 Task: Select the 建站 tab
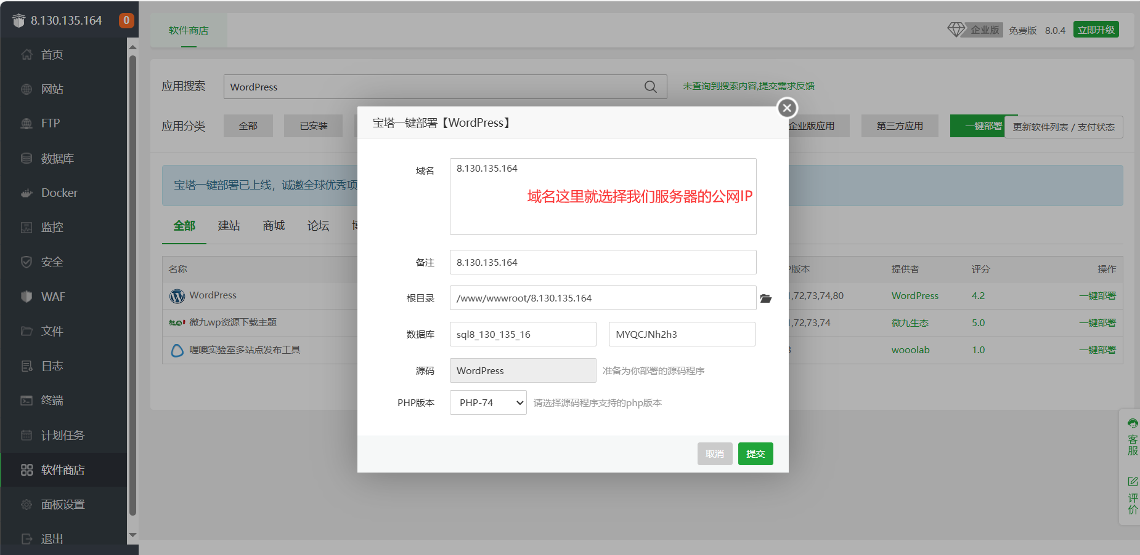(229, 226)
